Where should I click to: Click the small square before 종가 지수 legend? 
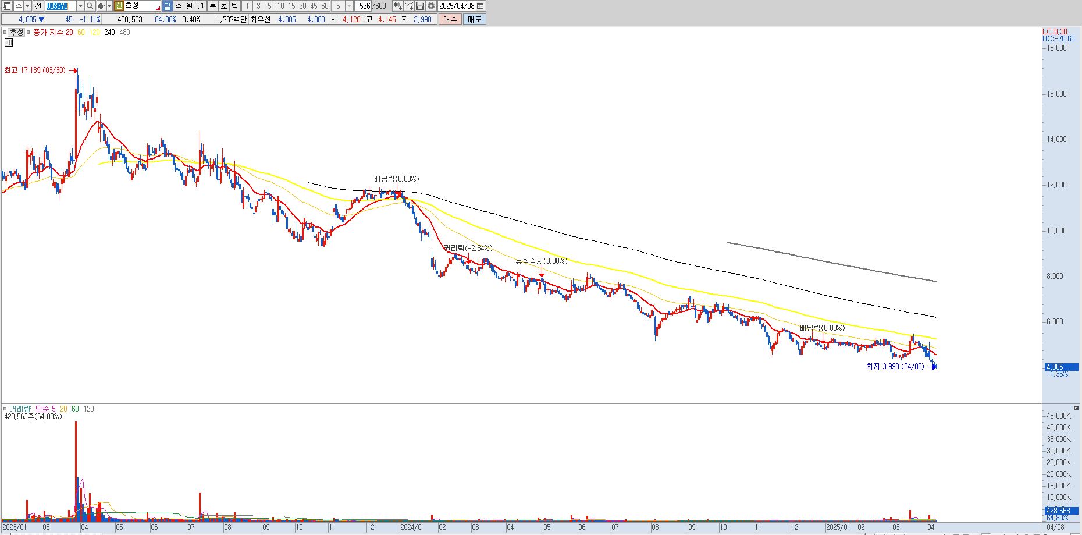(x=28, y=32)
